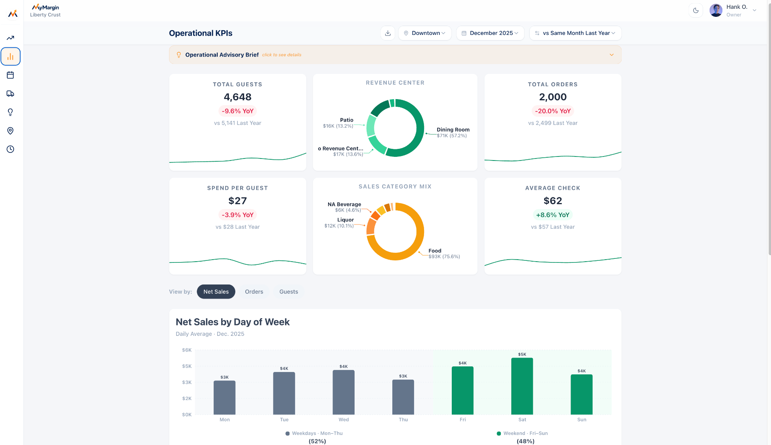Open the vs Same Month Last Year dropdown
Screen dimensions: 771x445
point(575,33)
